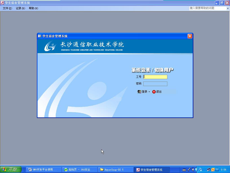The image size is (230, 173).
Task: Click the login dialog title bar form icon
Action: (x=40, y=36)
